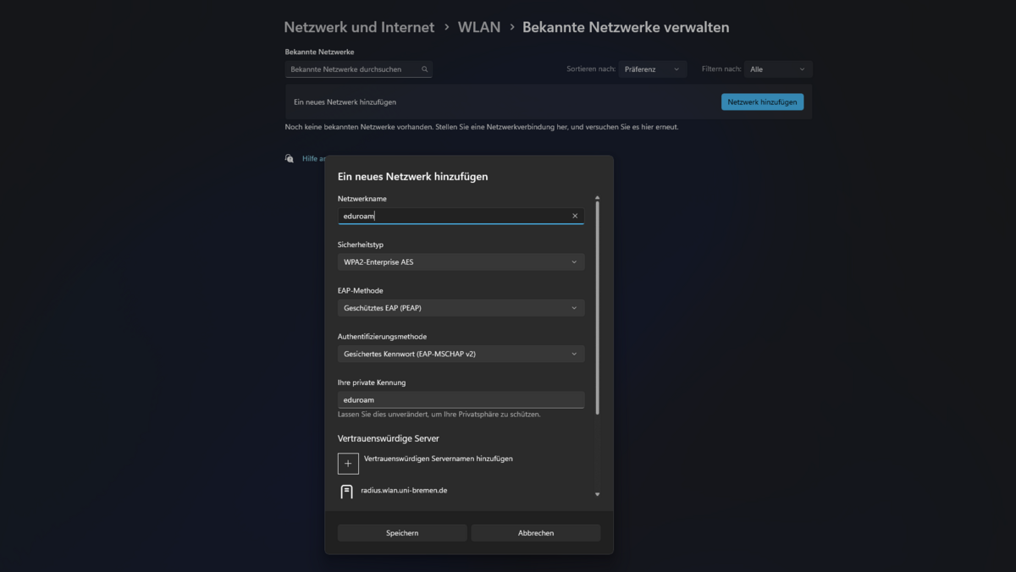Screen dimensions: 1016x572
Task: Focus the Ihre private Kennung field
Action: [x=461, y=399]
